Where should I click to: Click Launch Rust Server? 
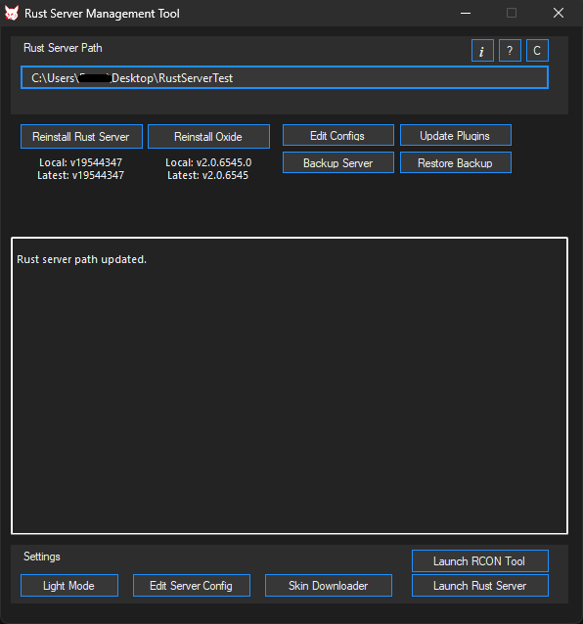point(480,586)
